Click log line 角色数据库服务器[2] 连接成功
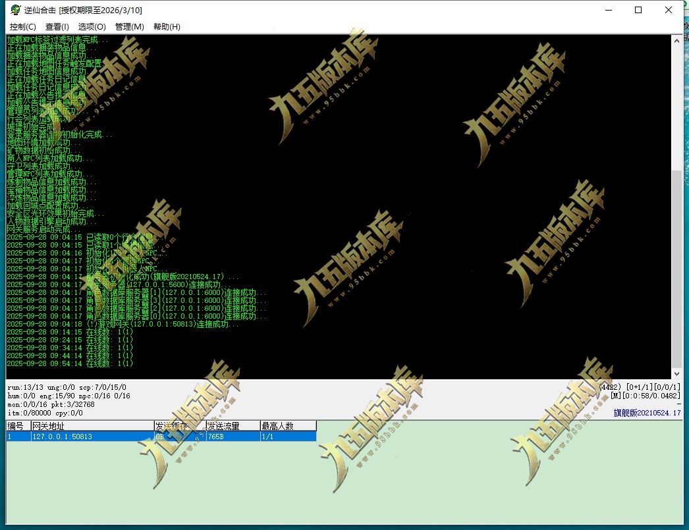The width and height of the screenshot is (689, 530). [x=136, y=308]
